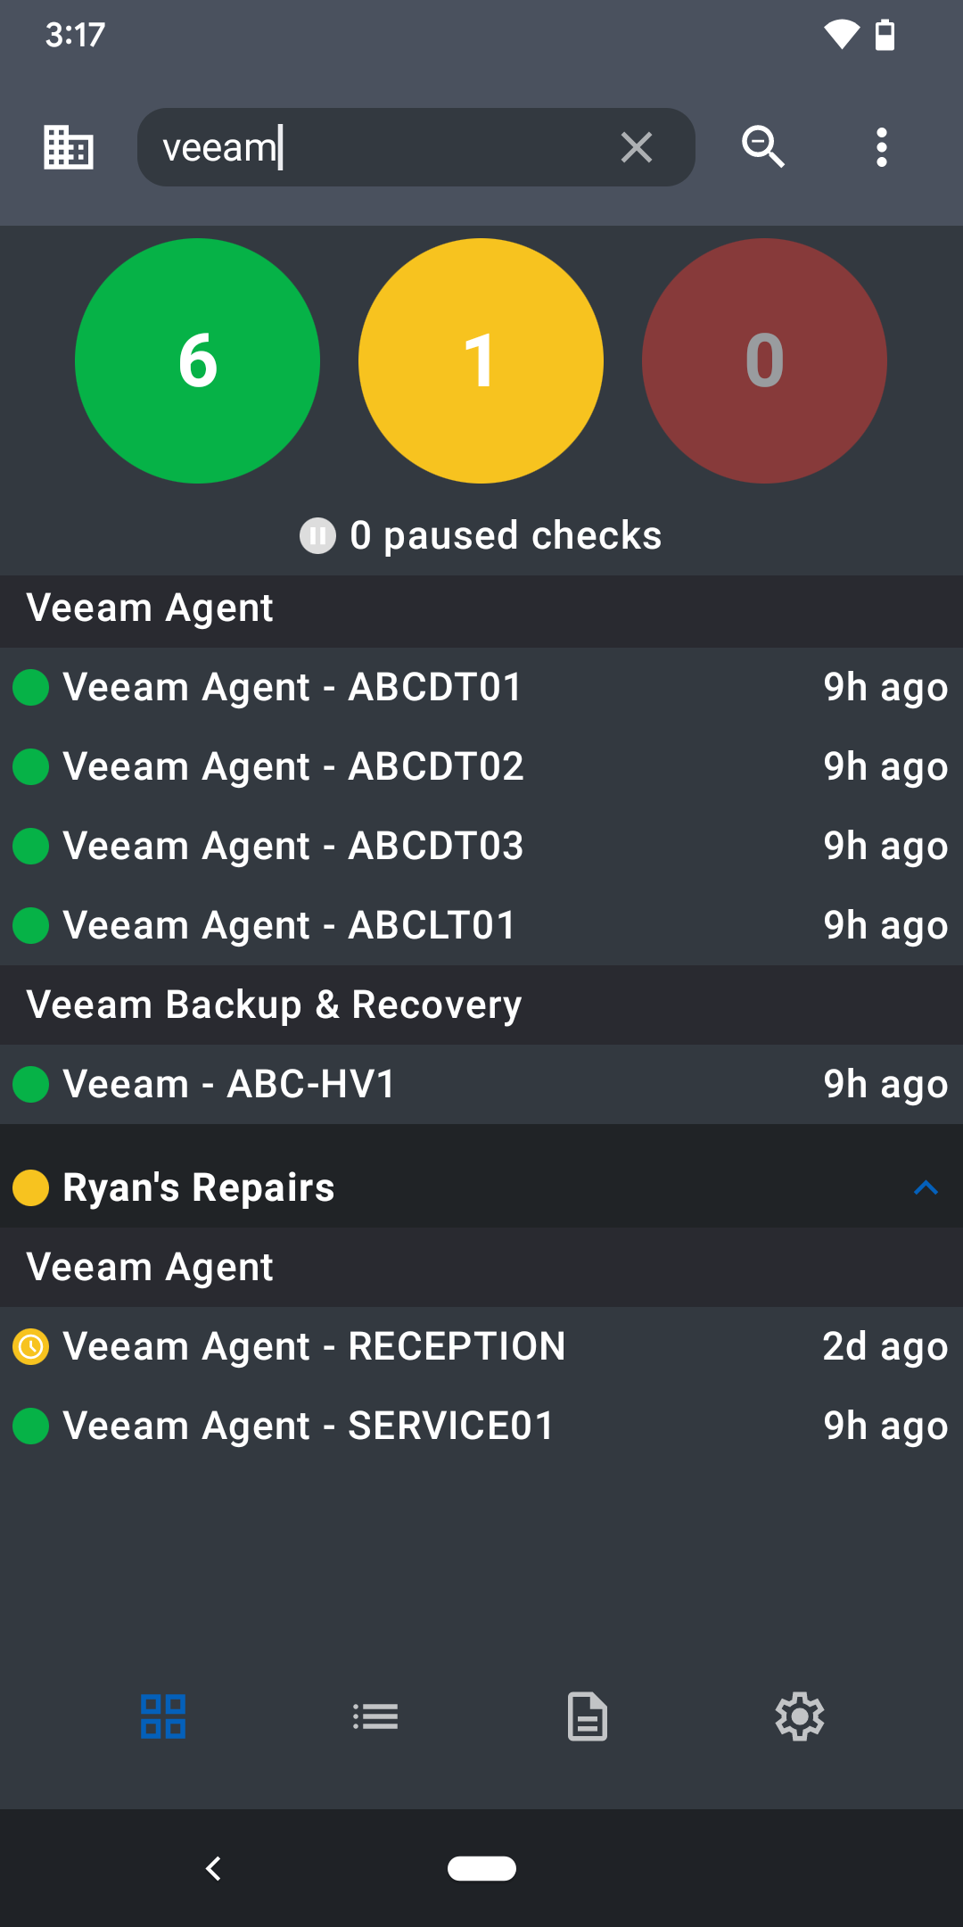Image resolution: width=963 pixels, height=1927 pixels.
Task: Focus the veeam search input field
Action: tap(383, 147)
